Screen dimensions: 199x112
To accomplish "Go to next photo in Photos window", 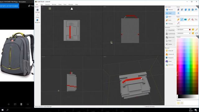I will click(28, 104).
